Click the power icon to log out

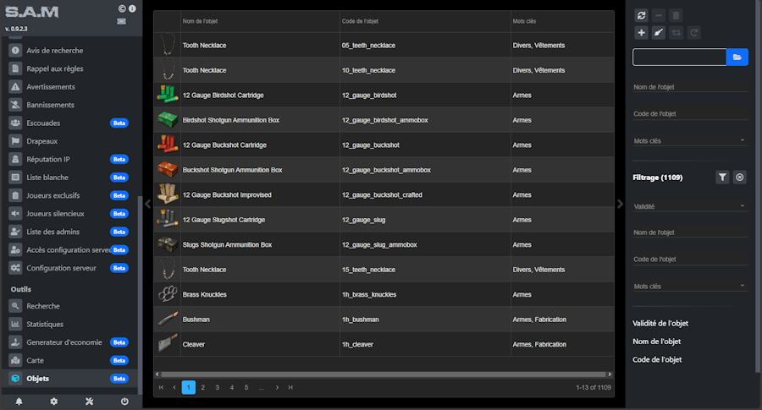pyautogui.click(x=124, y=402)
